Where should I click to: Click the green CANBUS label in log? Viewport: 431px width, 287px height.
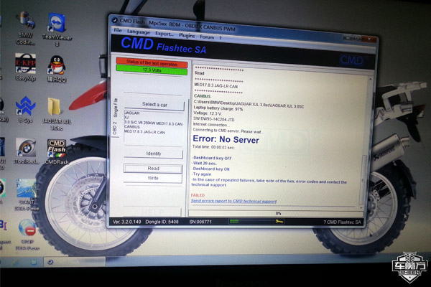point(203,96)
